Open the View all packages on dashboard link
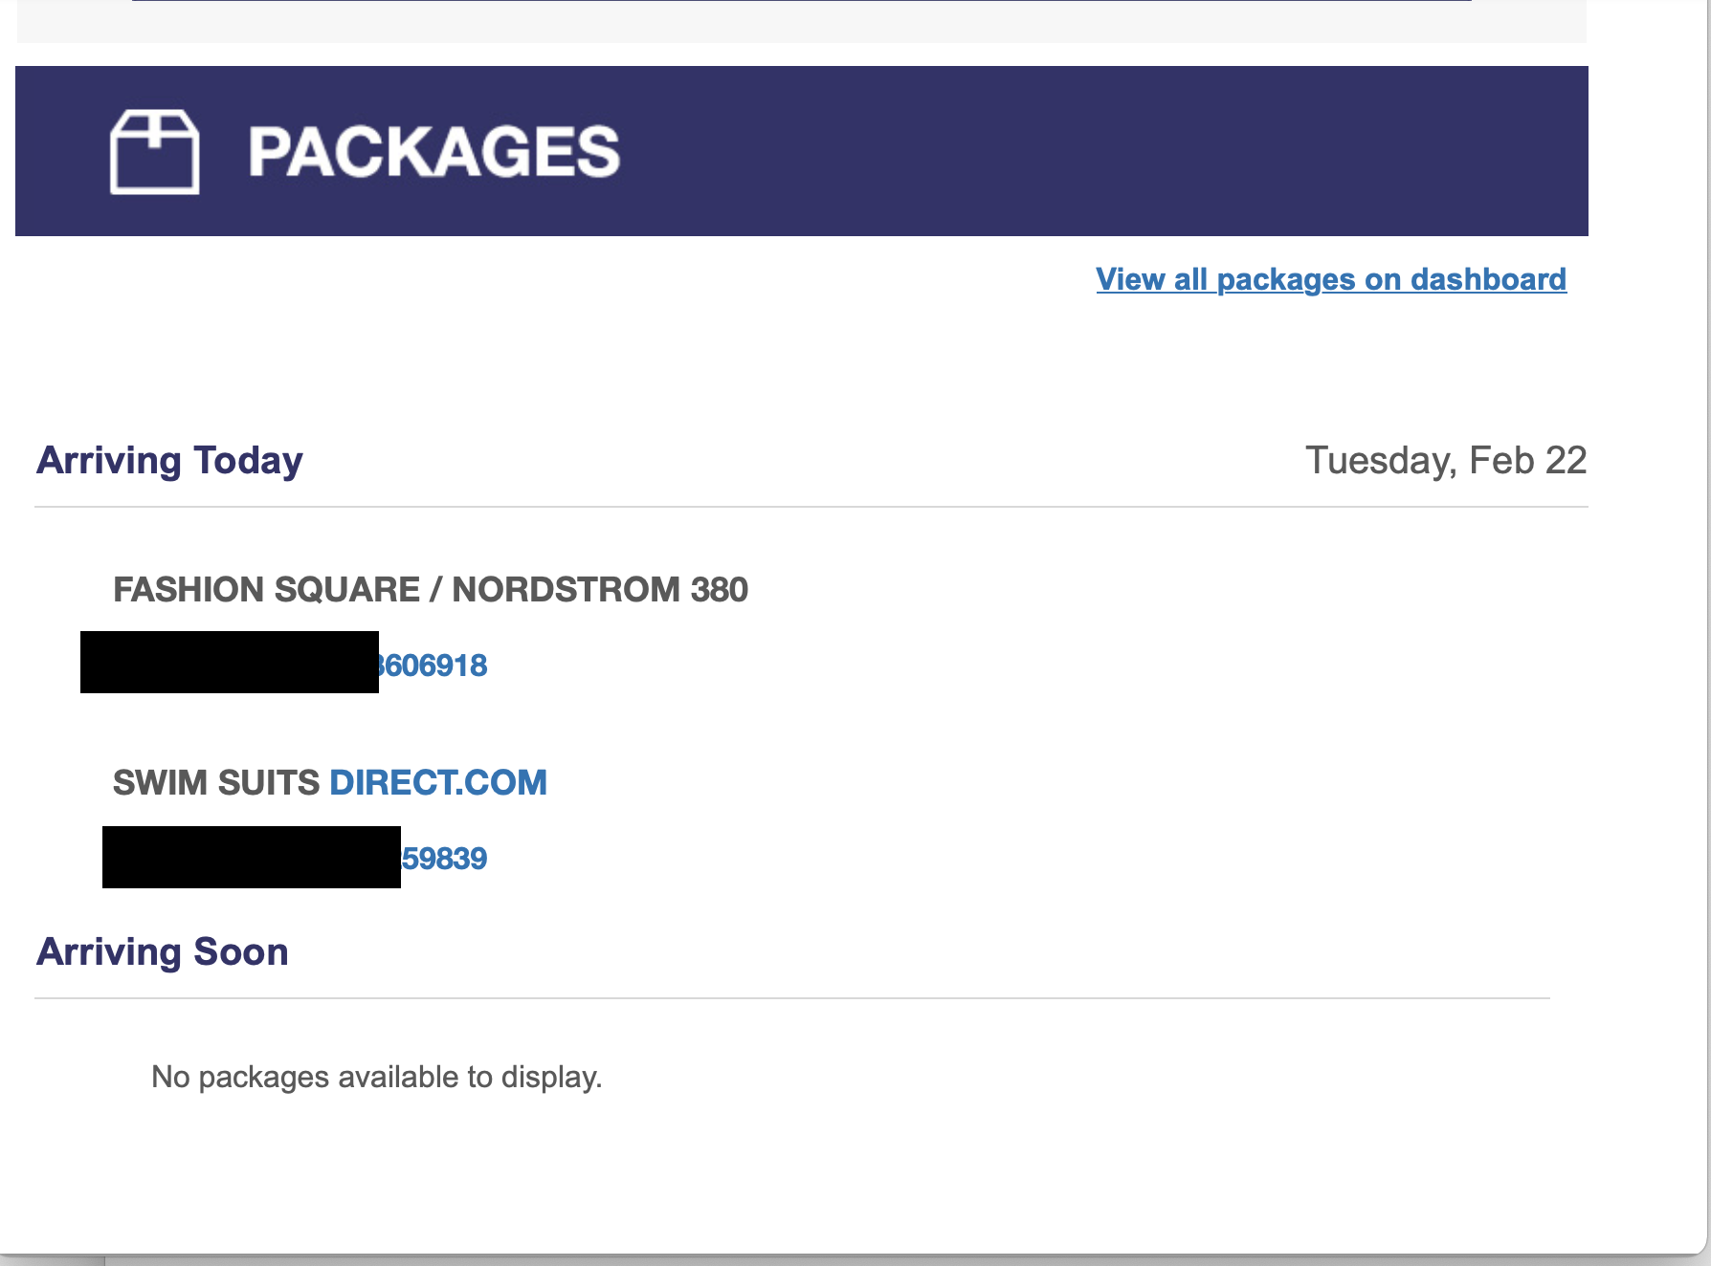The width and height of the screenshot is (1711, 1266). [1331, 280]
